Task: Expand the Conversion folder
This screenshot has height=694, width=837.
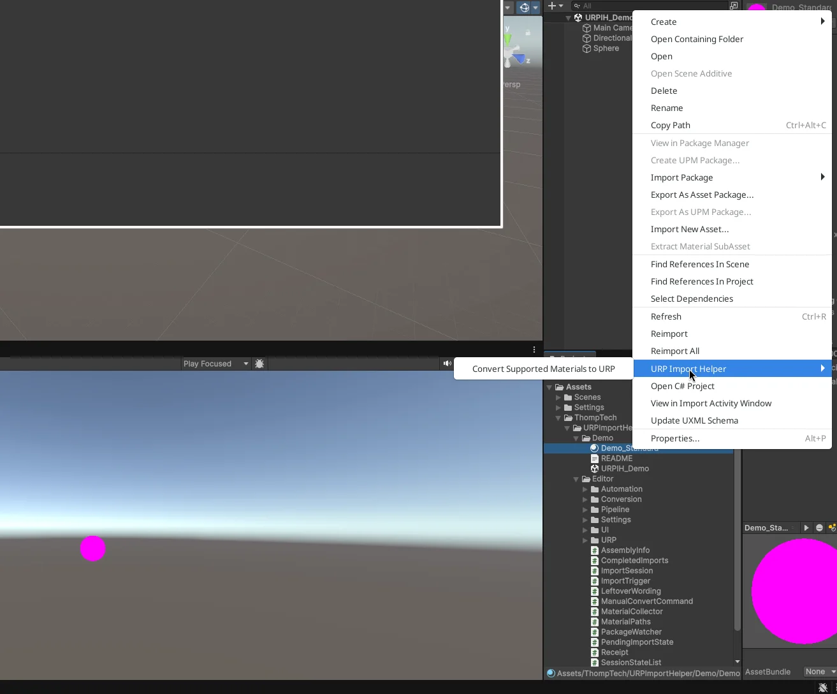Action: point(585,499)
